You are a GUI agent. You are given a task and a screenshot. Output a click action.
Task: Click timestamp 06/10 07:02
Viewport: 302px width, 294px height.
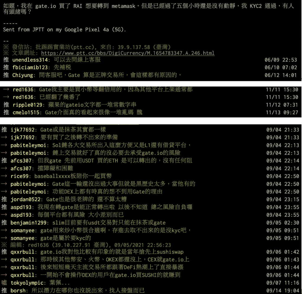[281, 68]
